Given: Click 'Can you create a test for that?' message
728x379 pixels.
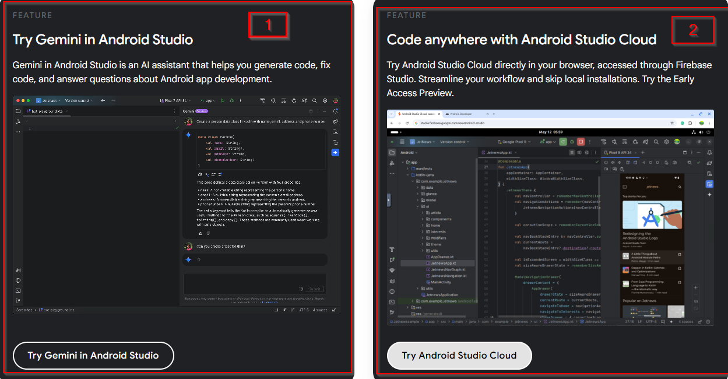Looking at the screenshot, I should point(221,246).
